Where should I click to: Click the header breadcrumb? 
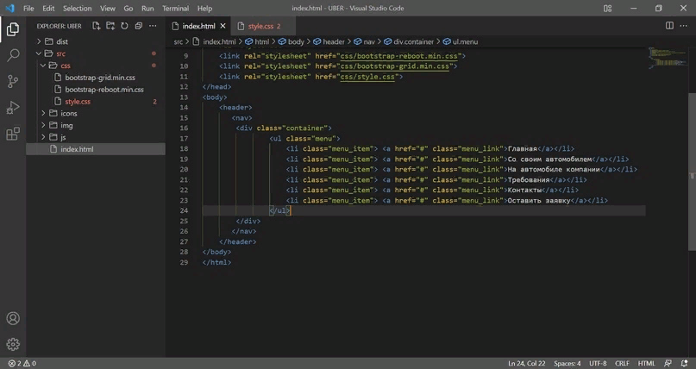(334, 41)
